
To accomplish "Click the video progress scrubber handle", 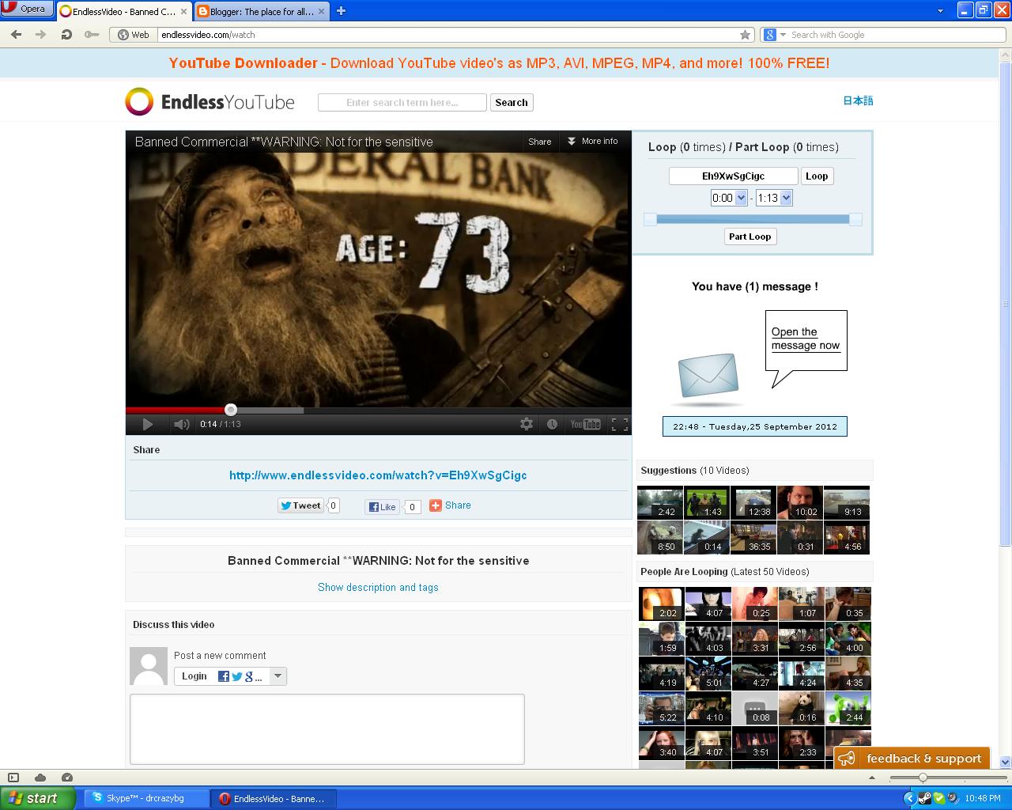I will click(x=231, y=410).
